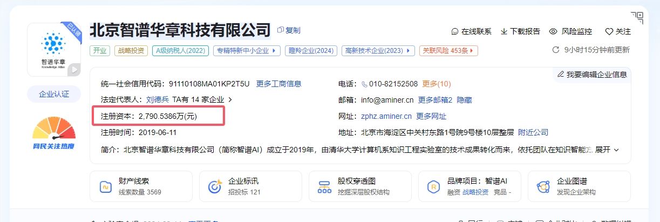Expand the company introduction with 展开
This screenshot has height=222, width=660.
pos(607,149)
